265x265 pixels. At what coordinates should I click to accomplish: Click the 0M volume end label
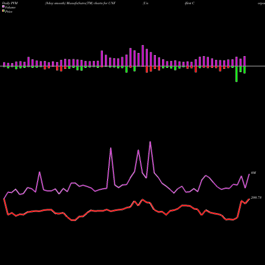[253, 173]
